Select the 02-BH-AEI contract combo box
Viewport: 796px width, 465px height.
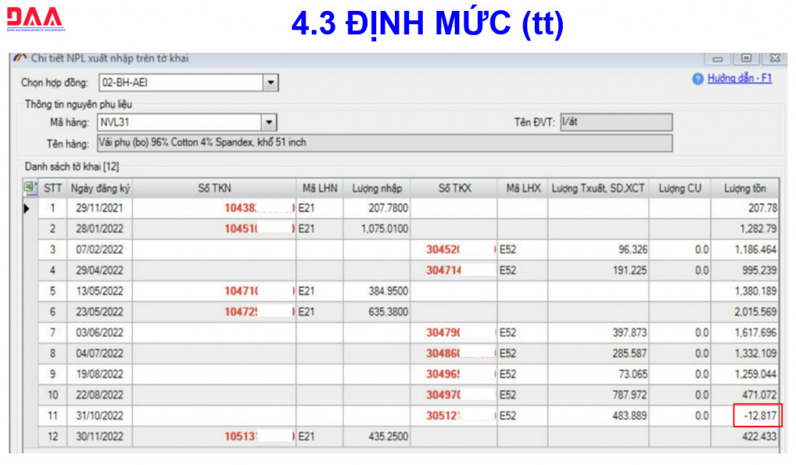point(180,82)
